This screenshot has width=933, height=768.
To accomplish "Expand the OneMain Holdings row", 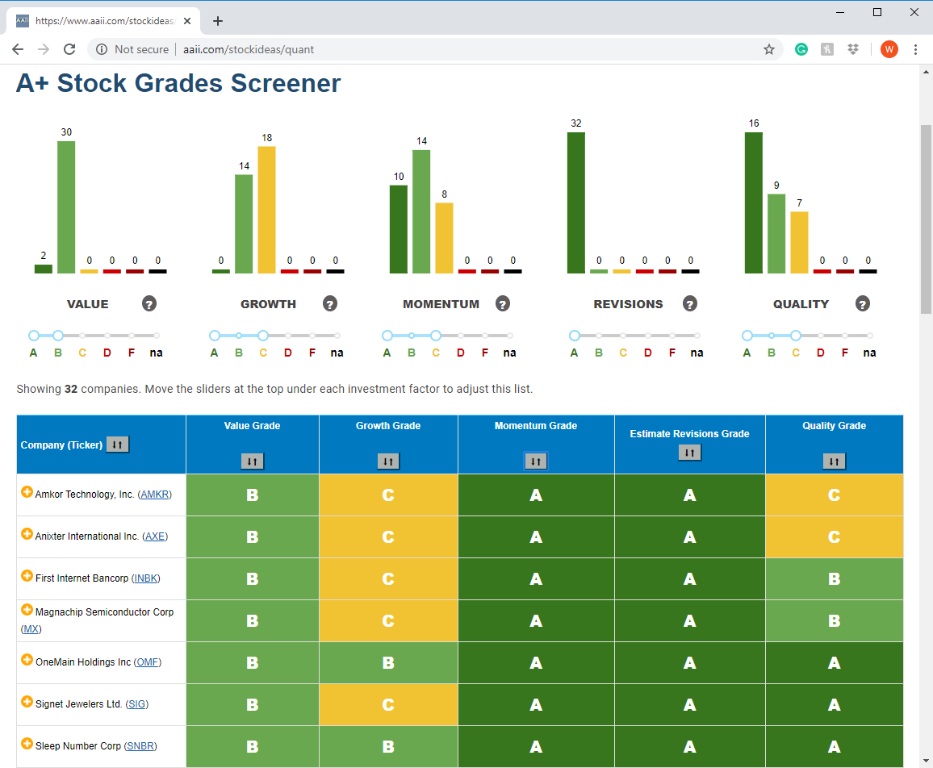I will click(27, 660).
